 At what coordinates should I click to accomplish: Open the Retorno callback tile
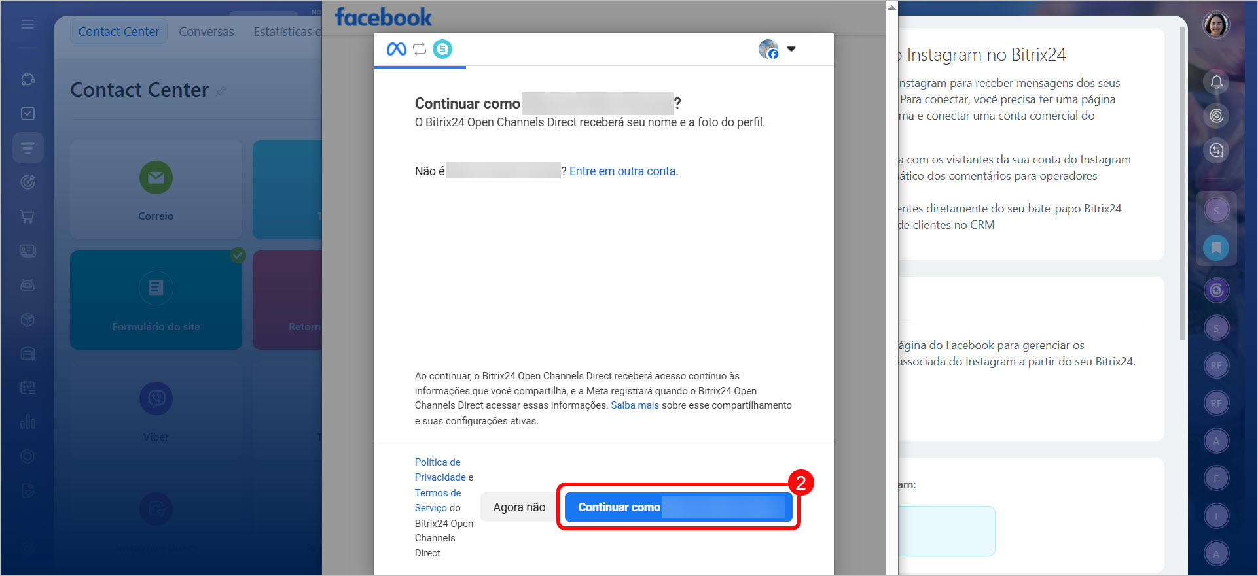tap(287, 300)
